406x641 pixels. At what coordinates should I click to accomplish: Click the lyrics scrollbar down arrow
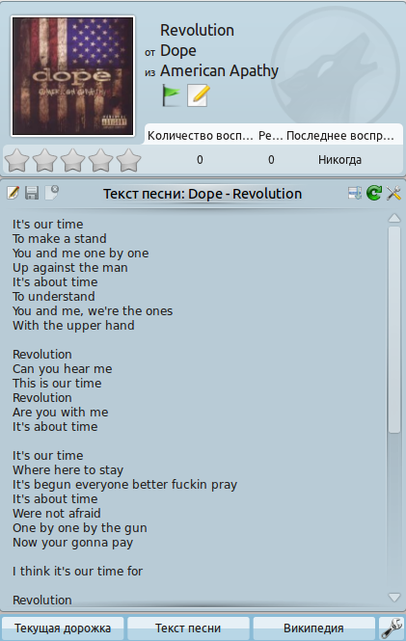coord(394,598)
